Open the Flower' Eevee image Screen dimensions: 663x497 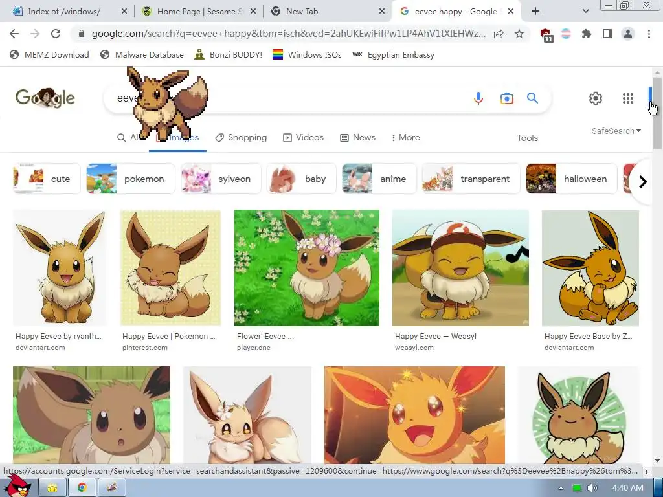pyautogui.click(x=306, y=268)
